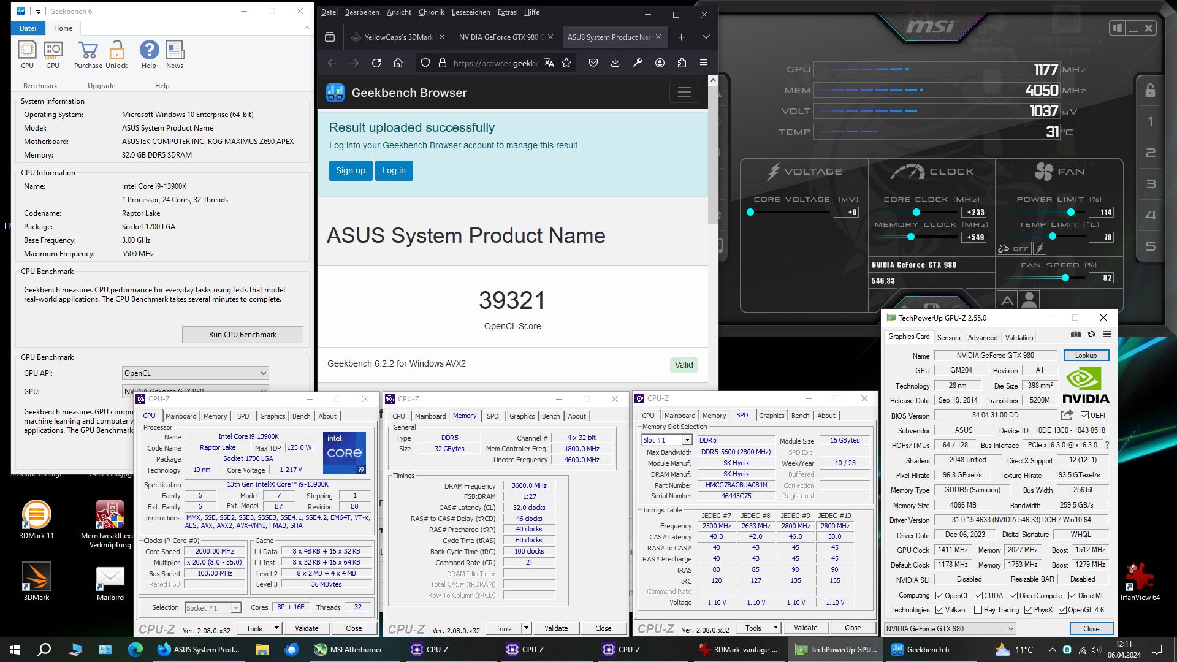Adjust Afterburner power limit slider
This screenshot has width=1177, height=662.
pos(1070,212)
